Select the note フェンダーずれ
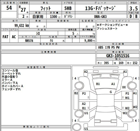The width and height of the screenshot is (140, 131). (x=11, y=89)
